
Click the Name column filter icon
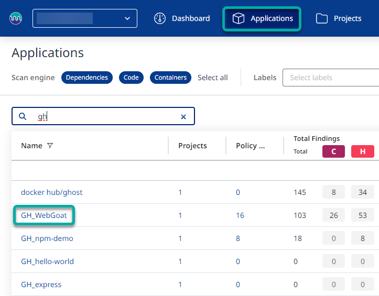(50, 146)
